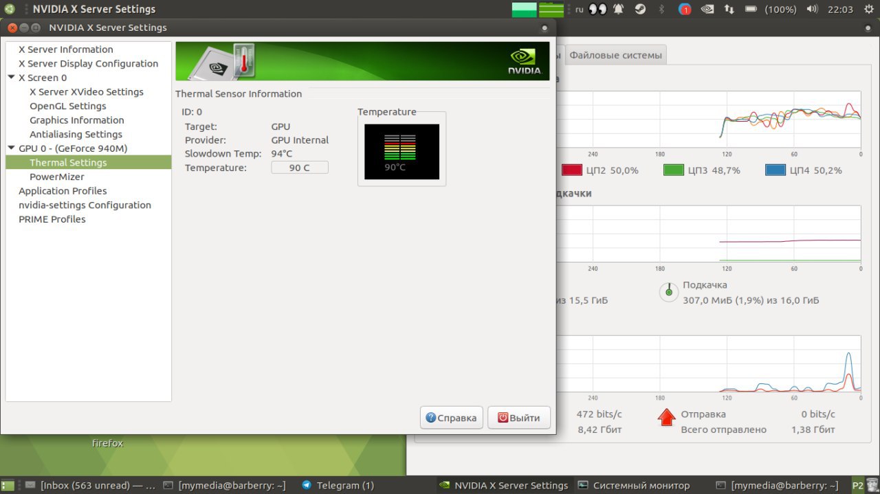Switch keyboard layout via ru indicator

(x=579, y=10)
